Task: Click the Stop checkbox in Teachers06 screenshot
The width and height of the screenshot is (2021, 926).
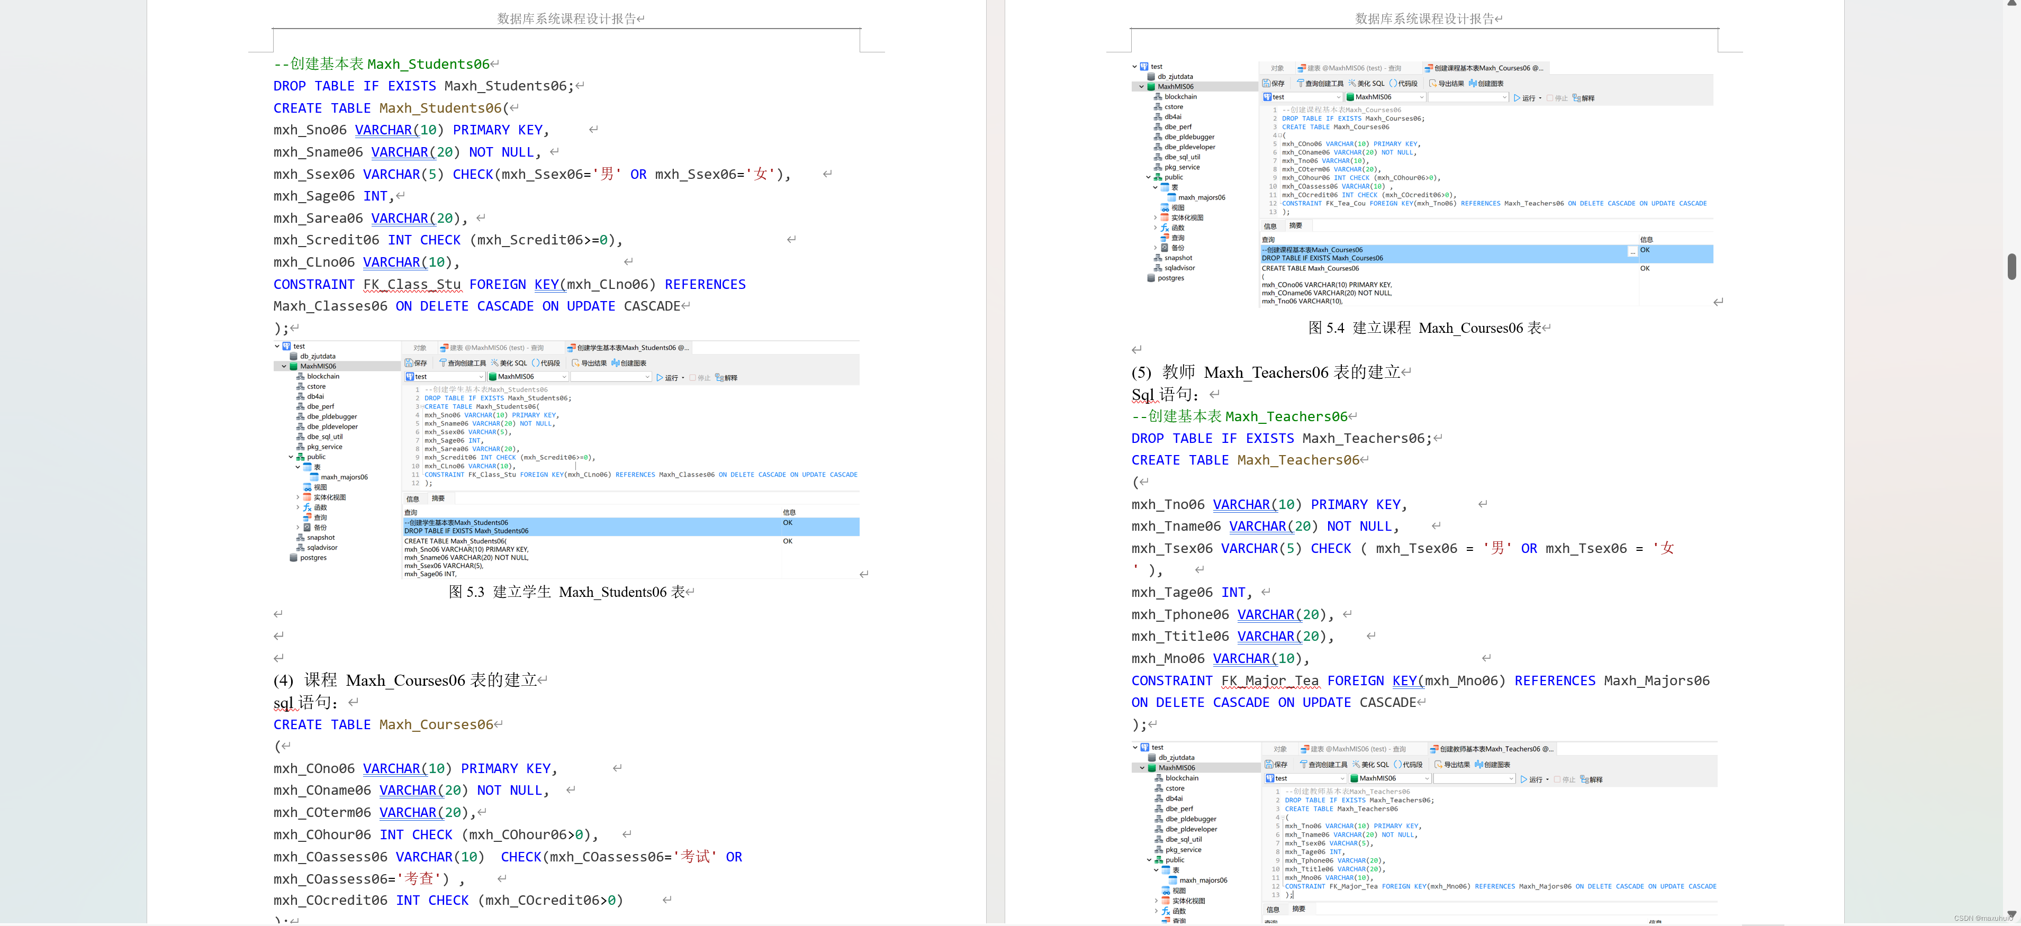Action: pos(1557,779)
